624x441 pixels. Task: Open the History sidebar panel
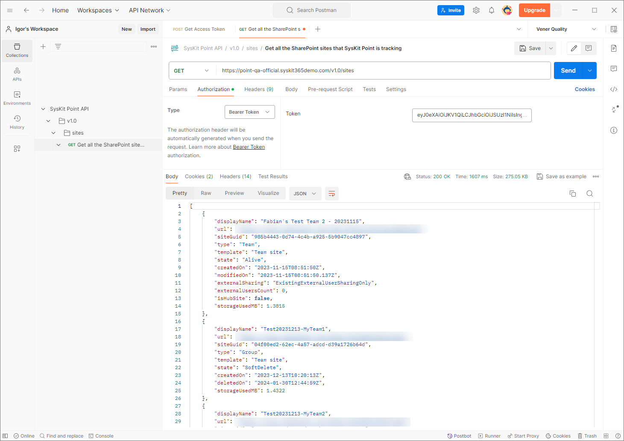(17, 122)
